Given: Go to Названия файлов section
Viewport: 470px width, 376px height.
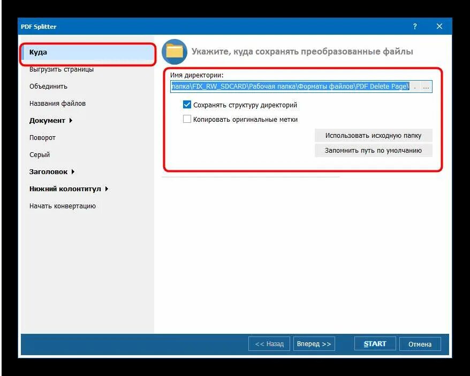Looking at the screenshot, I should click(x=58, y=104).
